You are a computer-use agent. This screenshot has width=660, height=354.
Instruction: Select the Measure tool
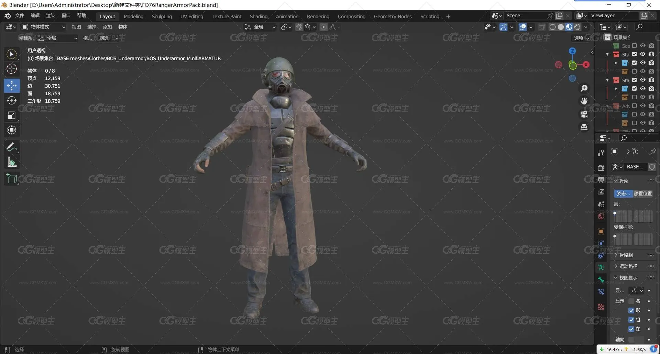pyautogui.click(x=12, y=162)
